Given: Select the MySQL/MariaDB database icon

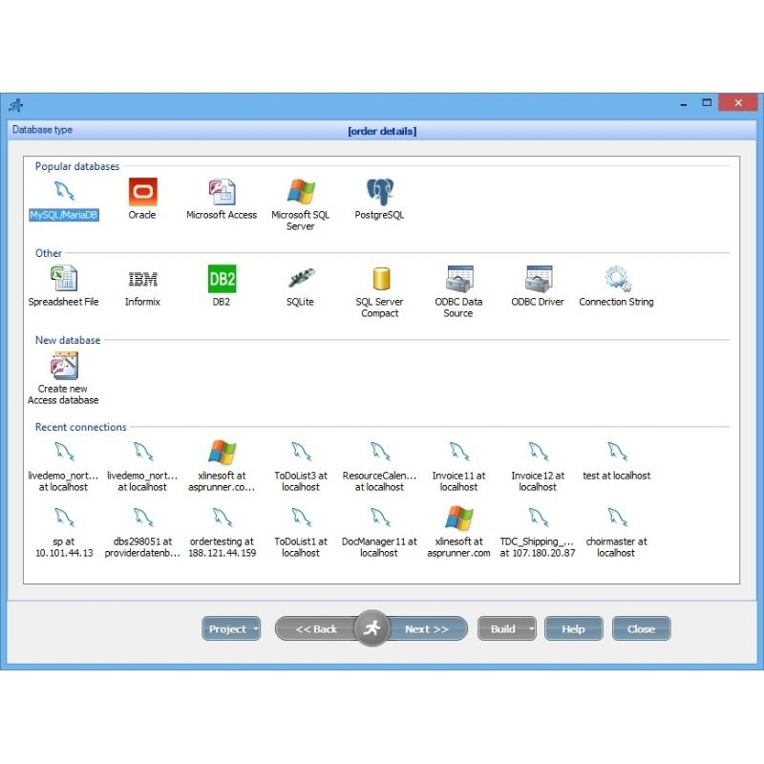Looking at the screenshot, I should pos(64,191).
